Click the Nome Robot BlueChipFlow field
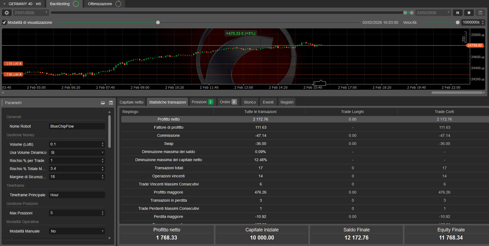The image size is (489, 246). 77,126
